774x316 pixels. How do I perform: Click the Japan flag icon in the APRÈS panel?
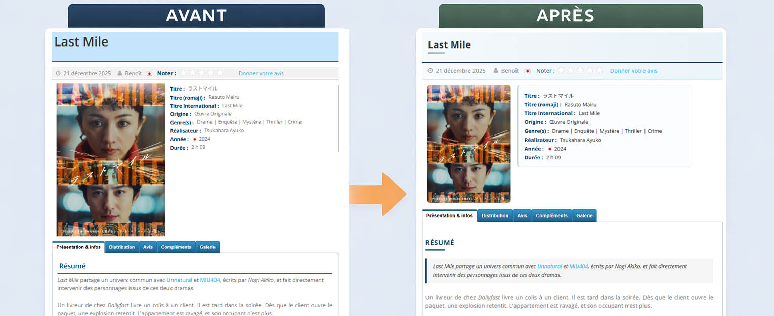click(528, 71)
